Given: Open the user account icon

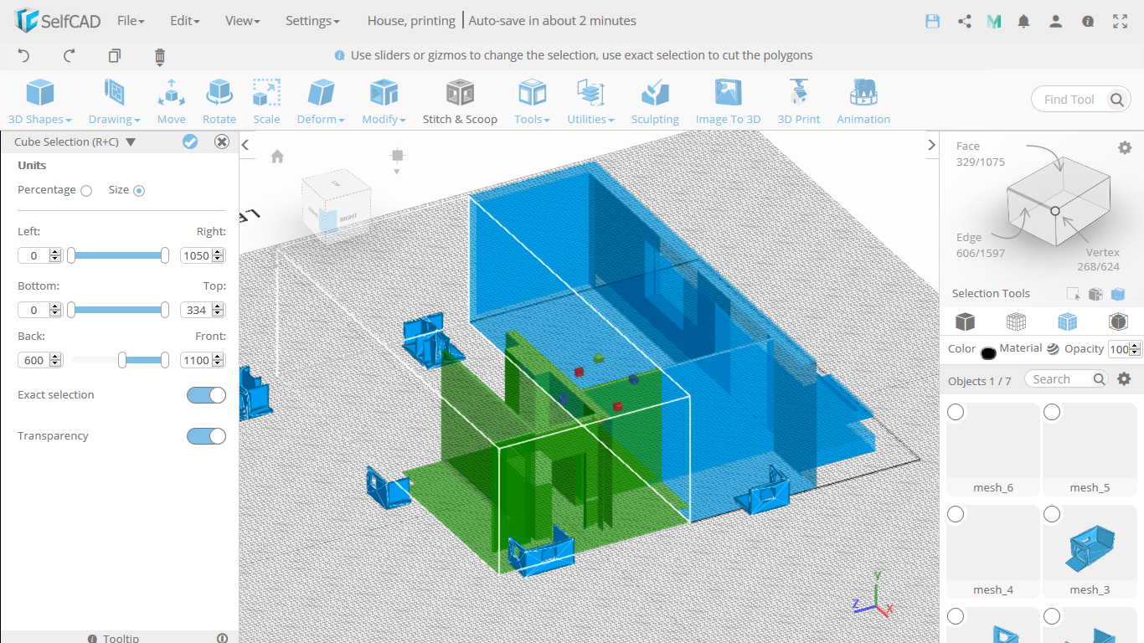Looking at the screenshot, I should [1056, 21].
